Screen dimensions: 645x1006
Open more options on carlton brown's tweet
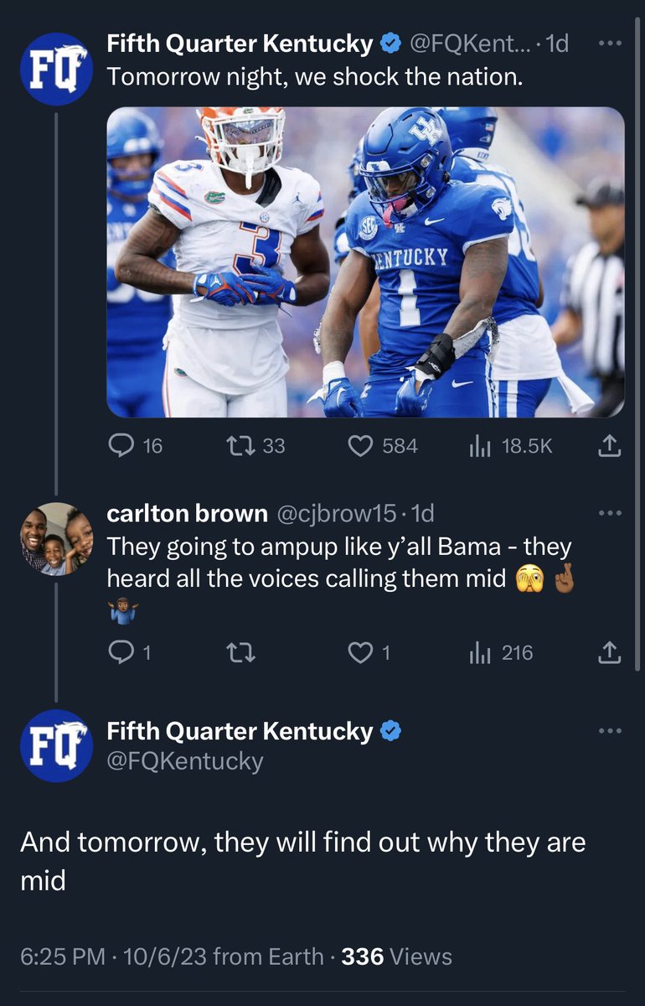point(611,513)
